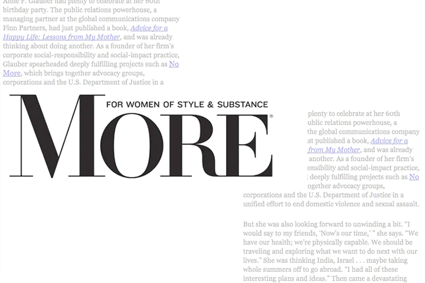Image resolution: width=425 pixels, height=283 pixels.
Task: Click the text "whole summers off to go abroad"
Action: click(292, 269)
